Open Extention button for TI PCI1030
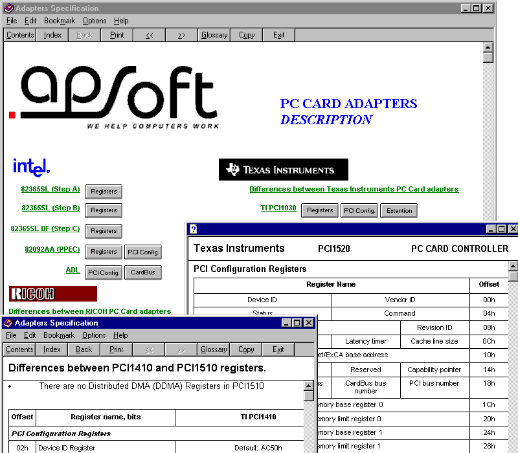Image resolution: width=518 pixels, height=453 pixels. click(x=399, y=210)
